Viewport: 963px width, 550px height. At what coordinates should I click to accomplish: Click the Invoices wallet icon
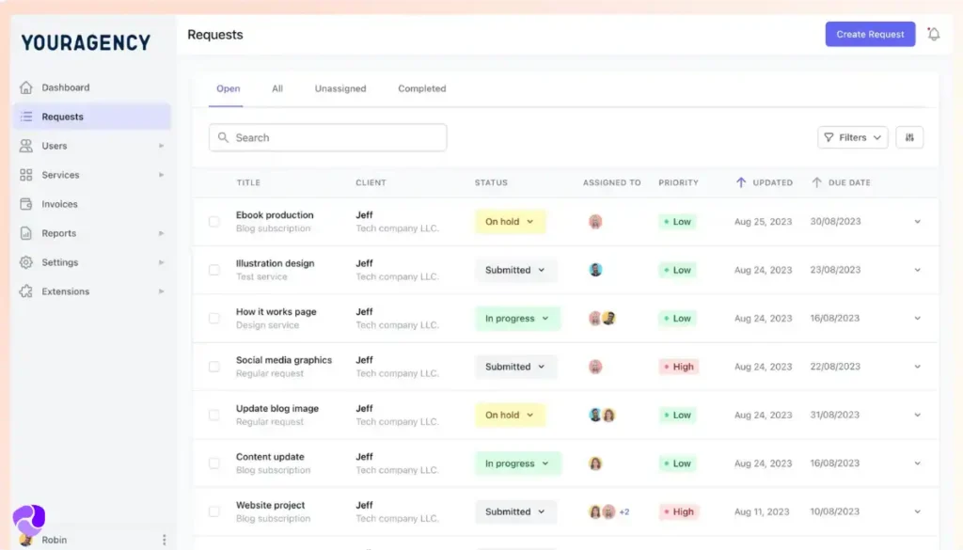pos(26,204)
